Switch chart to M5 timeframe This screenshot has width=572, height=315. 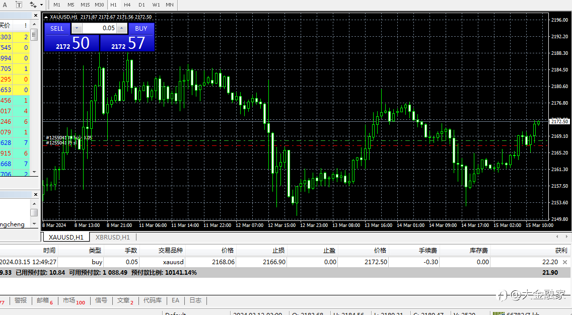point(71,5)
